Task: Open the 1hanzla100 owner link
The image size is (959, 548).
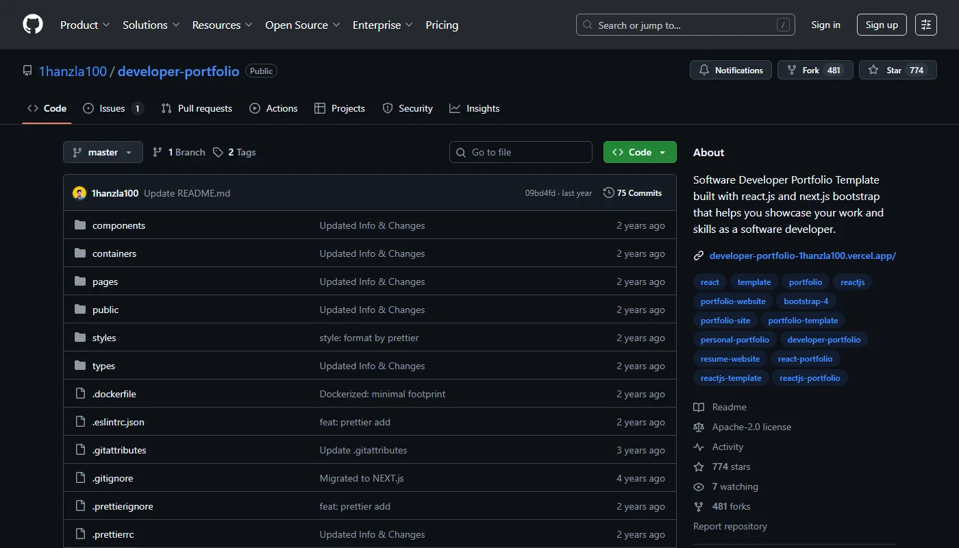Action: pos(73,71)
